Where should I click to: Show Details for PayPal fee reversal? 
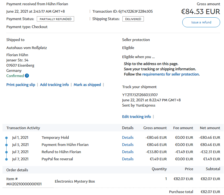pos(128,159)
